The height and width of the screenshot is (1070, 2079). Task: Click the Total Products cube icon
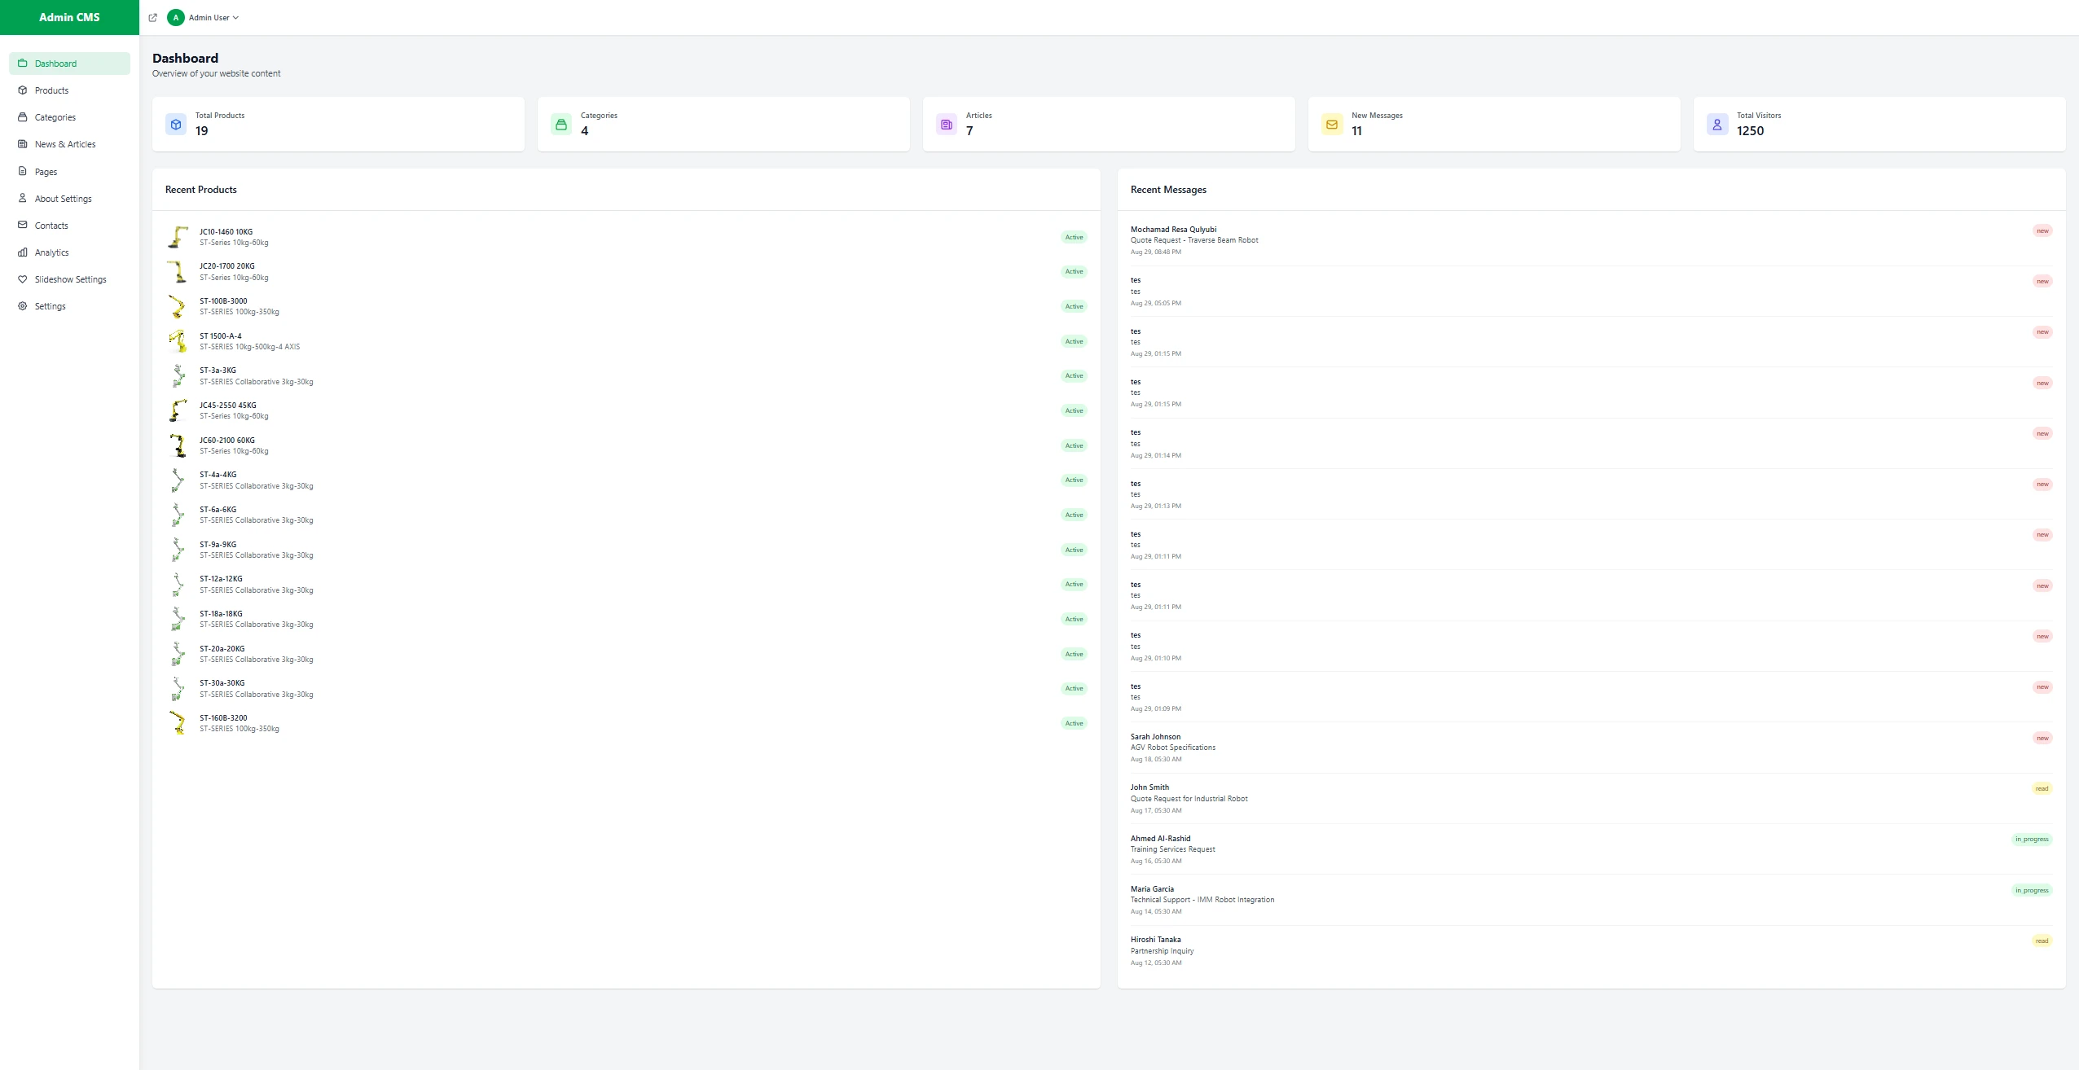(176, 125)
